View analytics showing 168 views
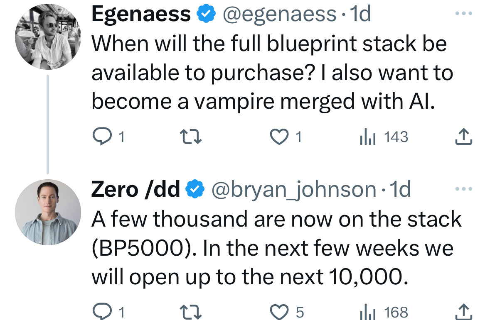Screen dimensions: 490x320 click(x=384, y=312)
